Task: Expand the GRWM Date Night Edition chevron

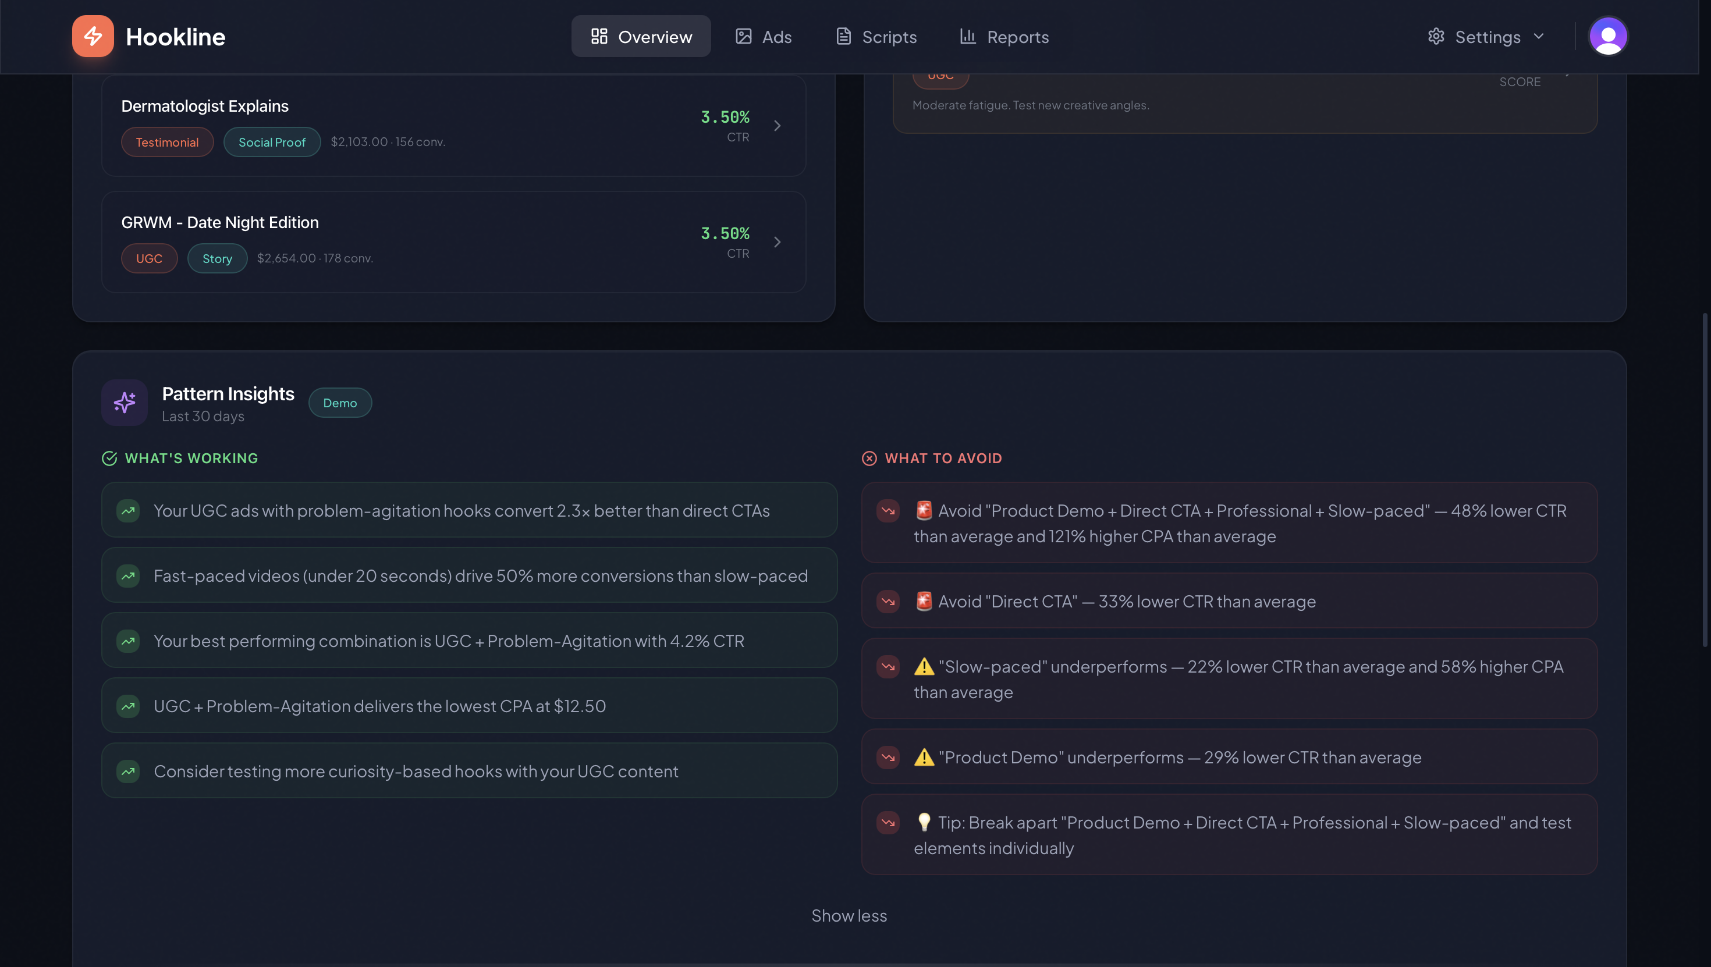Action: click(x=777, y=242)
